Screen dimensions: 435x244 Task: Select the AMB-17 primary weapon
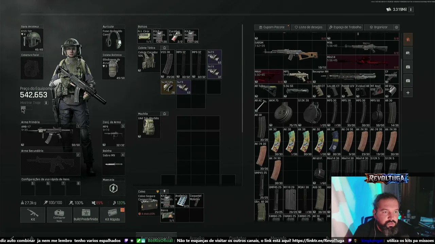50,136
